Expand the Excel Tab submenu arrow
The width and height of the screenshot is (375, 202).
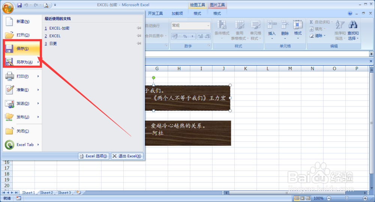click(x=38, y=145)
